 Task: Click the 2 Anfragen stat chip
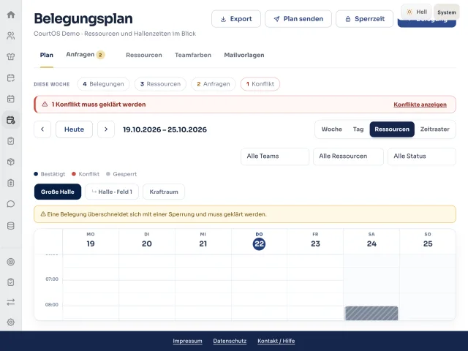pos(213,84)
